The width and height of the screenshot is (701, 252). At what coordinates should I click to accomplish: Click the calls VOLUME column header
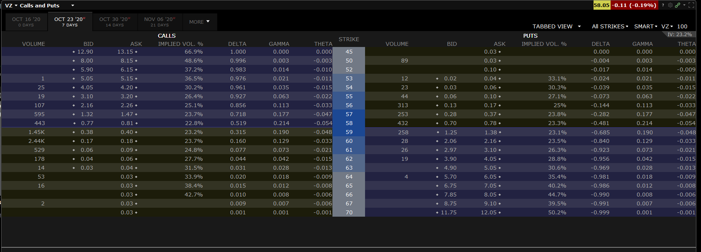[x=33, y=44]
